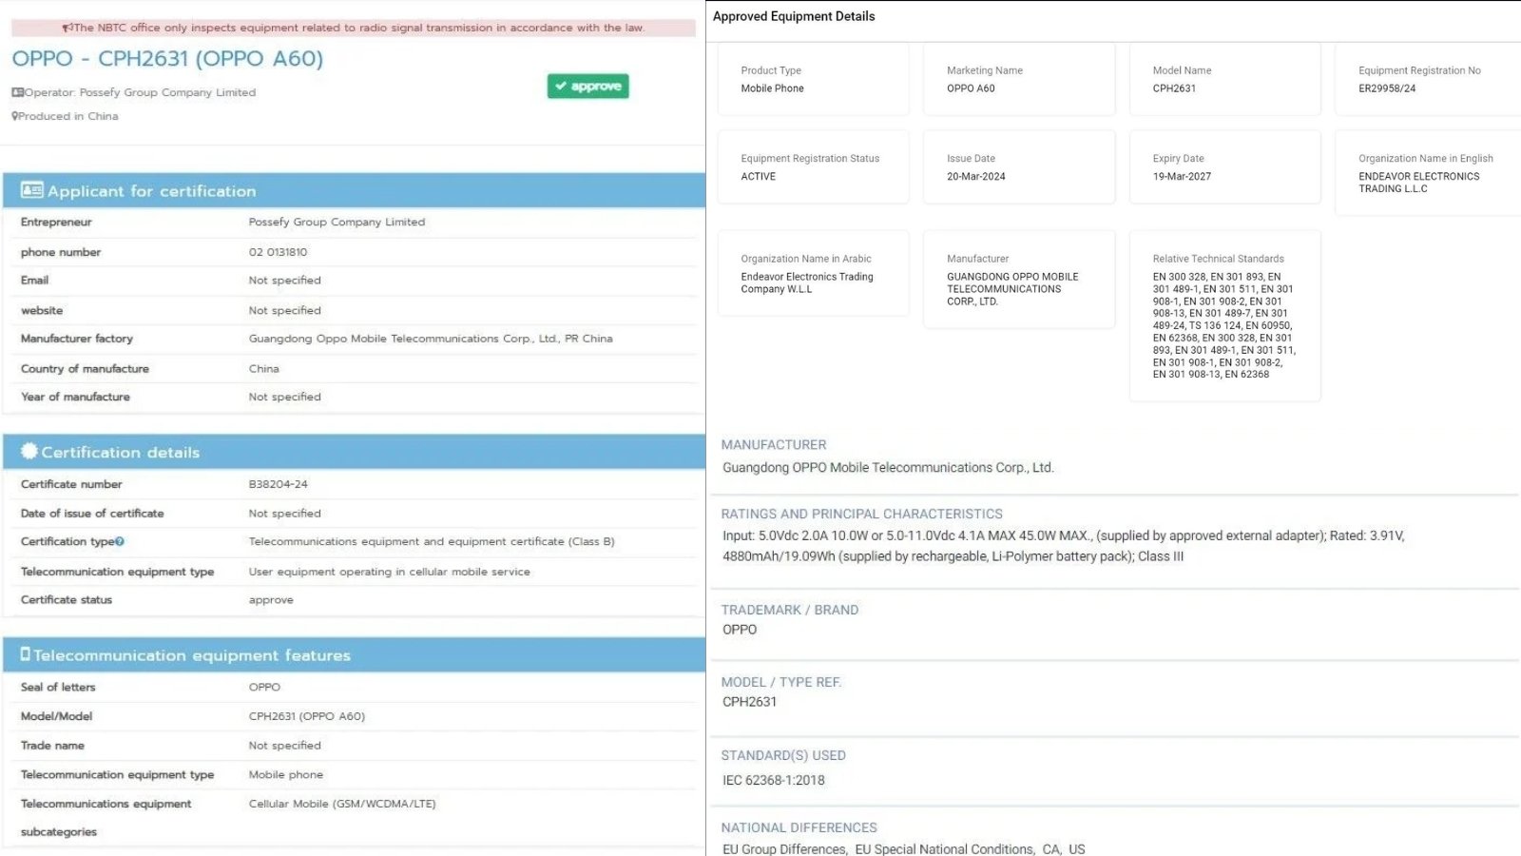Click Model/Model value CPH2631 (OPPO A60)

tap(307, 716)
